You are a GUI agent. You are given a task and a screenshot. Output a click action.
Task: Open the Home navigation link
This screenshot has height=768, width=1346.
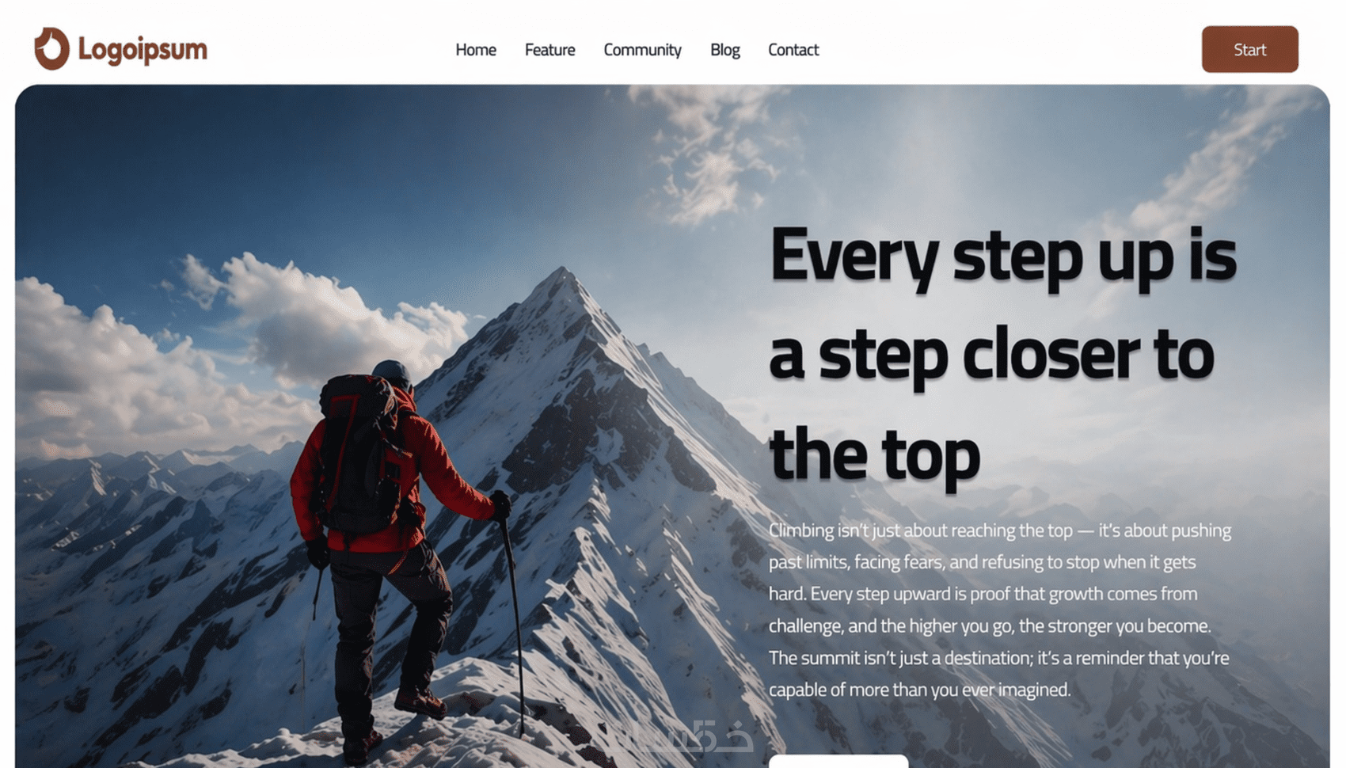tap(476, 50)
